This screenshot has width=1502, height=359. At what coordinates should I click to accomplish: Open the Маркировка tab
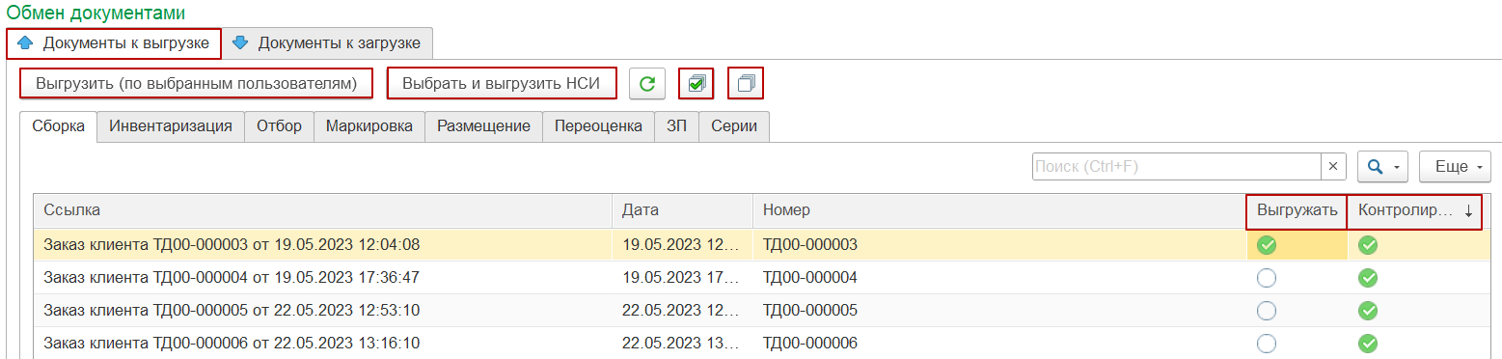[369, 126]
